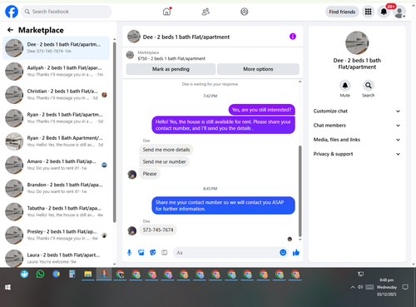The width and height of the screenshot is (416, 307).
Task: Attach a photo with the image icon
Action: [141, 252]
